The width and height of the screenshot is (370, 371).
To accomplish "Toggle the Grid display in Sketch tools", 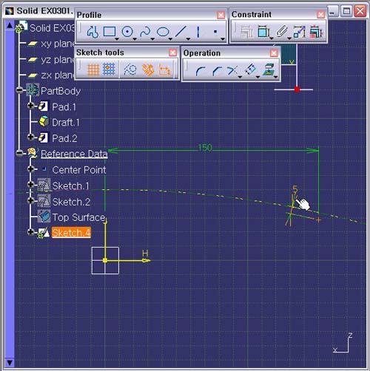I will (93, 69).
